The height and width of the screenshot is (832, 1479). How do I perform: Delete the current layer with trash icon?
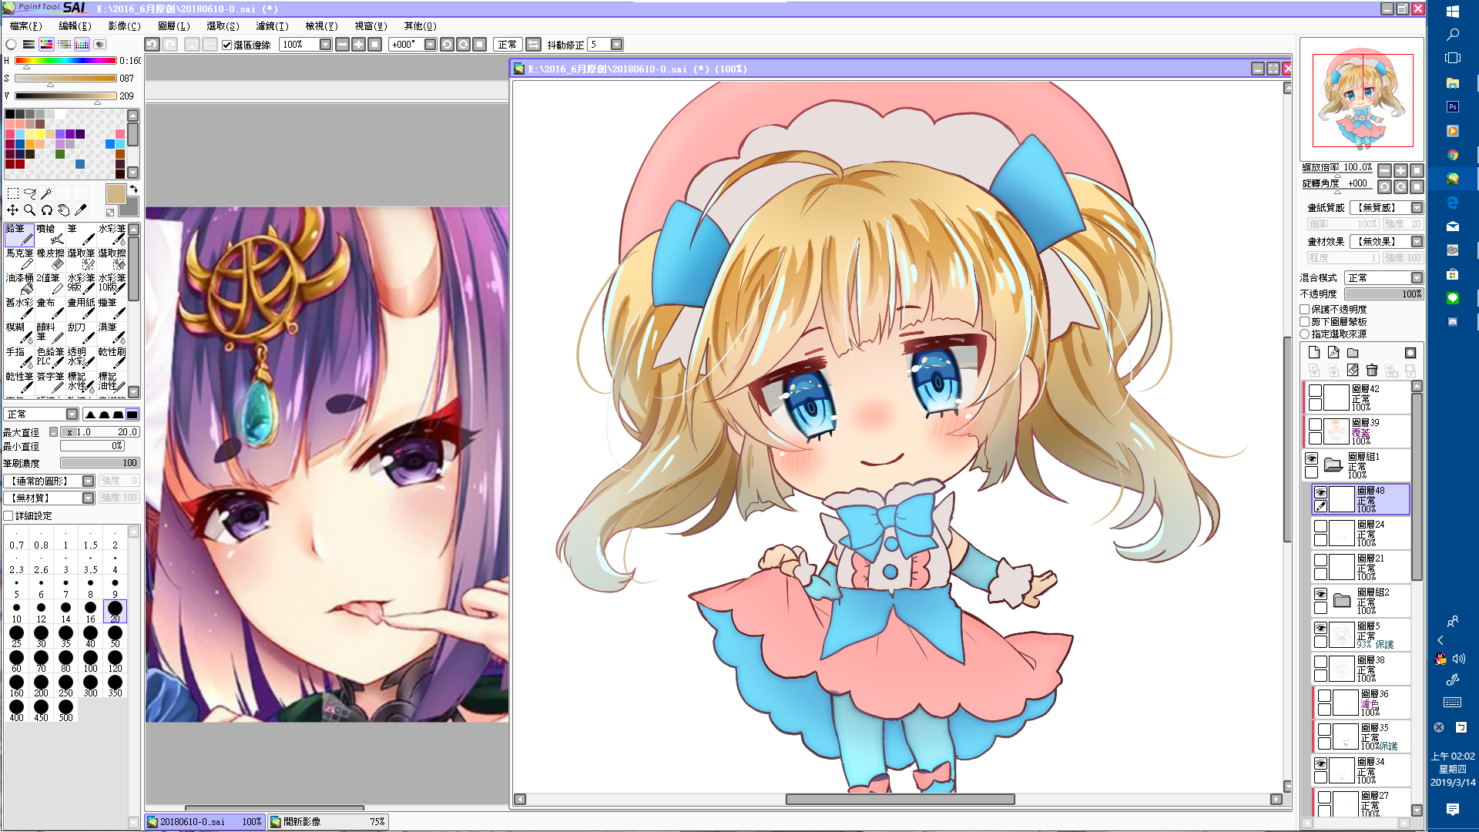1372,371
